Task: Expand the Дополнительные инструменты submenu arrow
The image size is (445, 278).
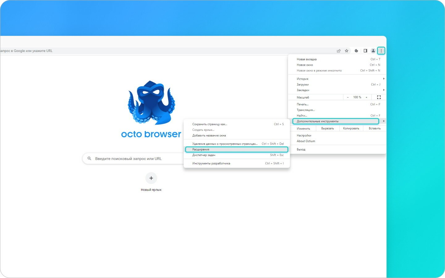Action: 384,121
